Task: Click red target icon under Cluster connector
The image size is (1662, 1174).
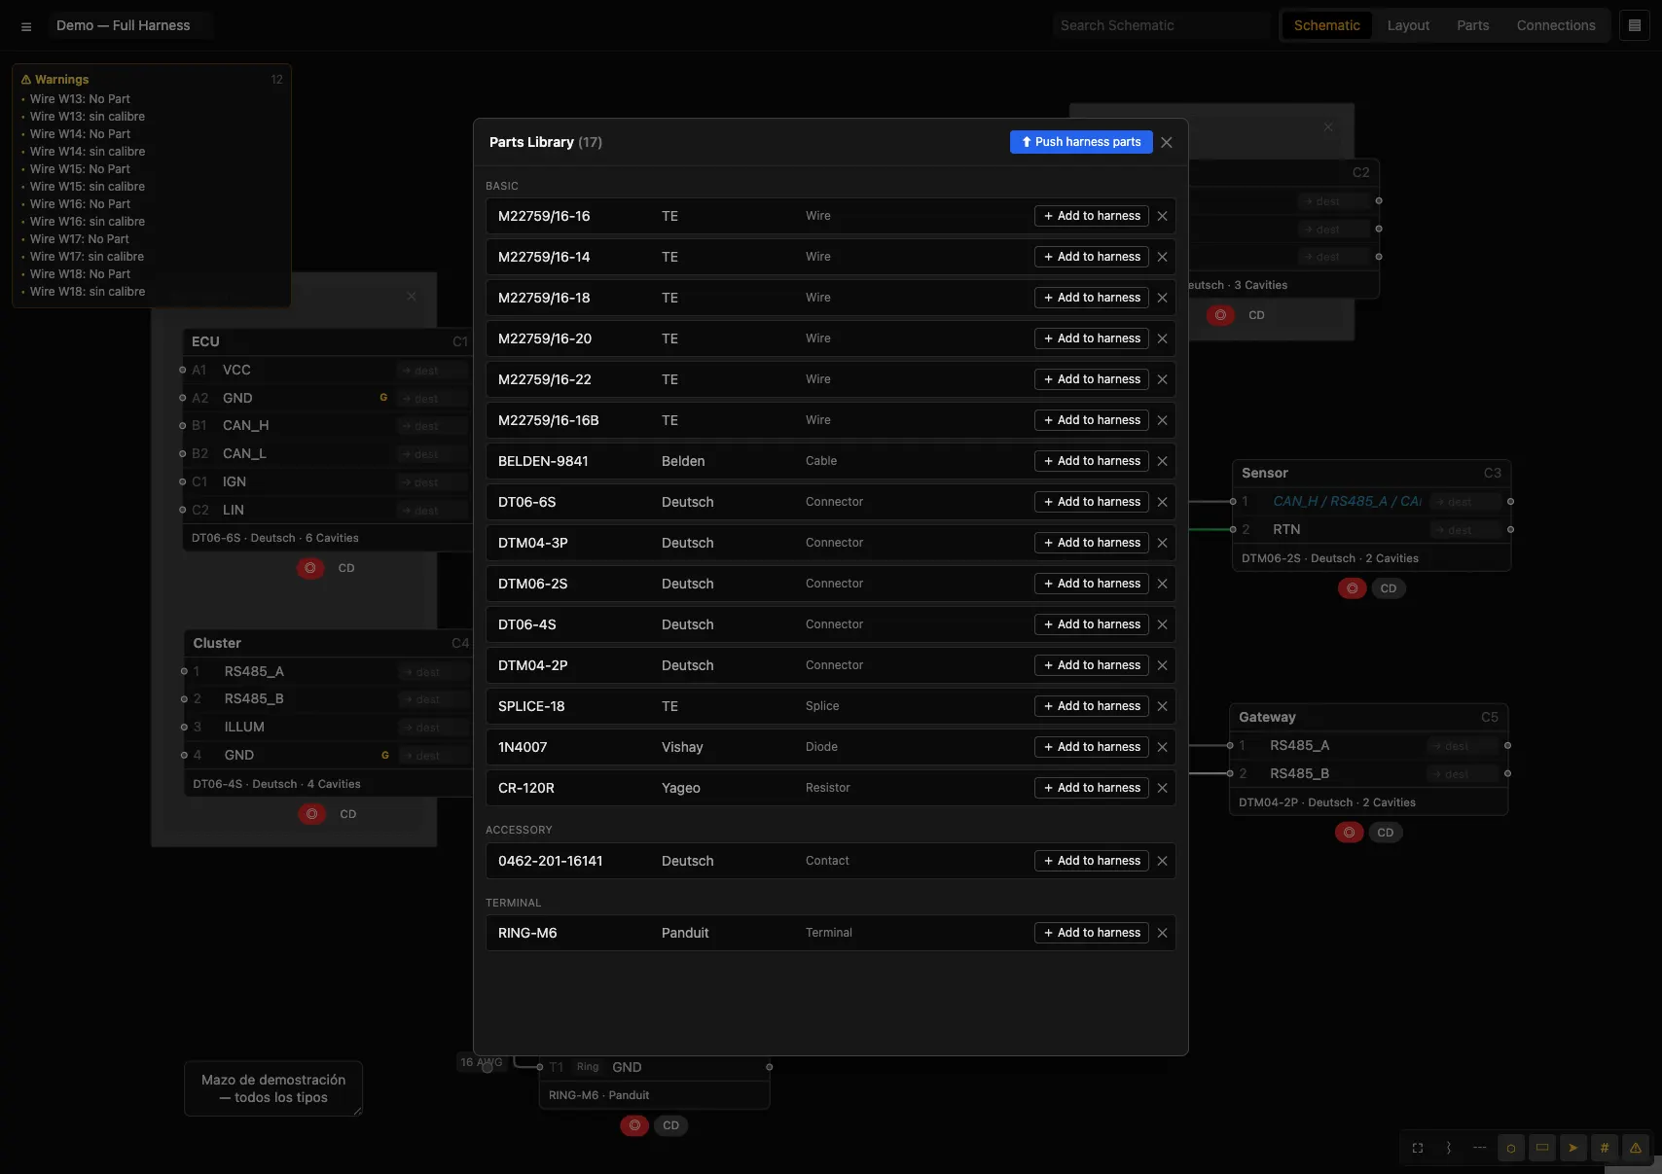Action: tap(311, 814)
